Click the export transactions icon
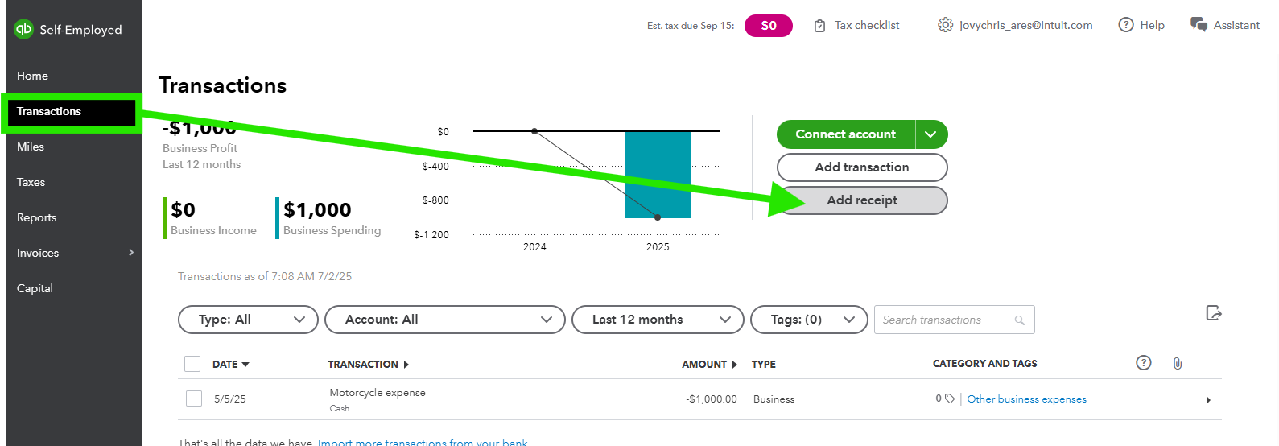1279x446 pixels. tap(1214, 313)
